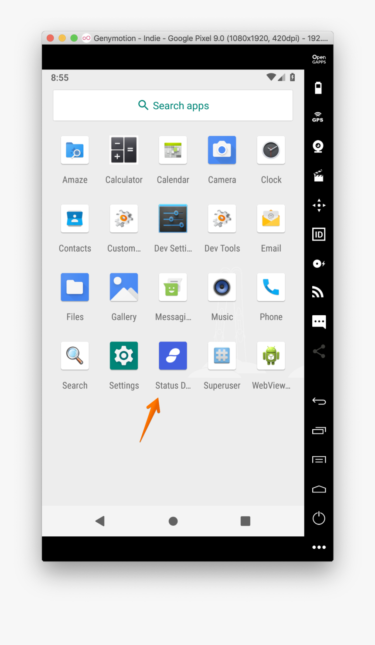Launch the Dev Tools app
This screenshot has width=375, height=645.
click(x=222, y=219)
